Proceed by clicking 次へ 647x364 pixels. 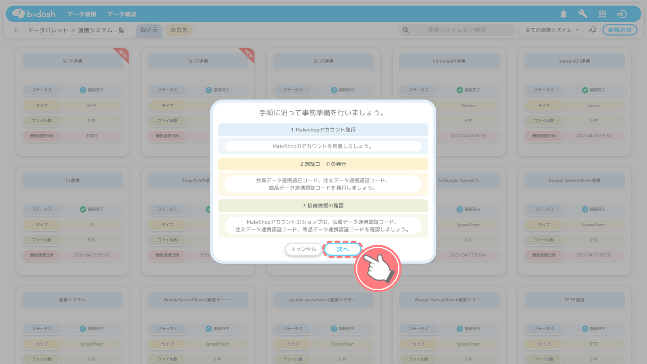[343, 249]
